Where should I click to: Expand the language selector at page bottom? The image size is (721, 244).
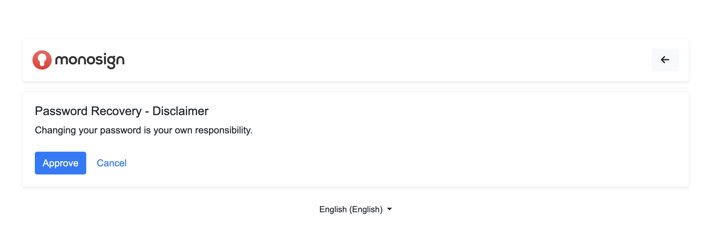(x=355, y=209)
